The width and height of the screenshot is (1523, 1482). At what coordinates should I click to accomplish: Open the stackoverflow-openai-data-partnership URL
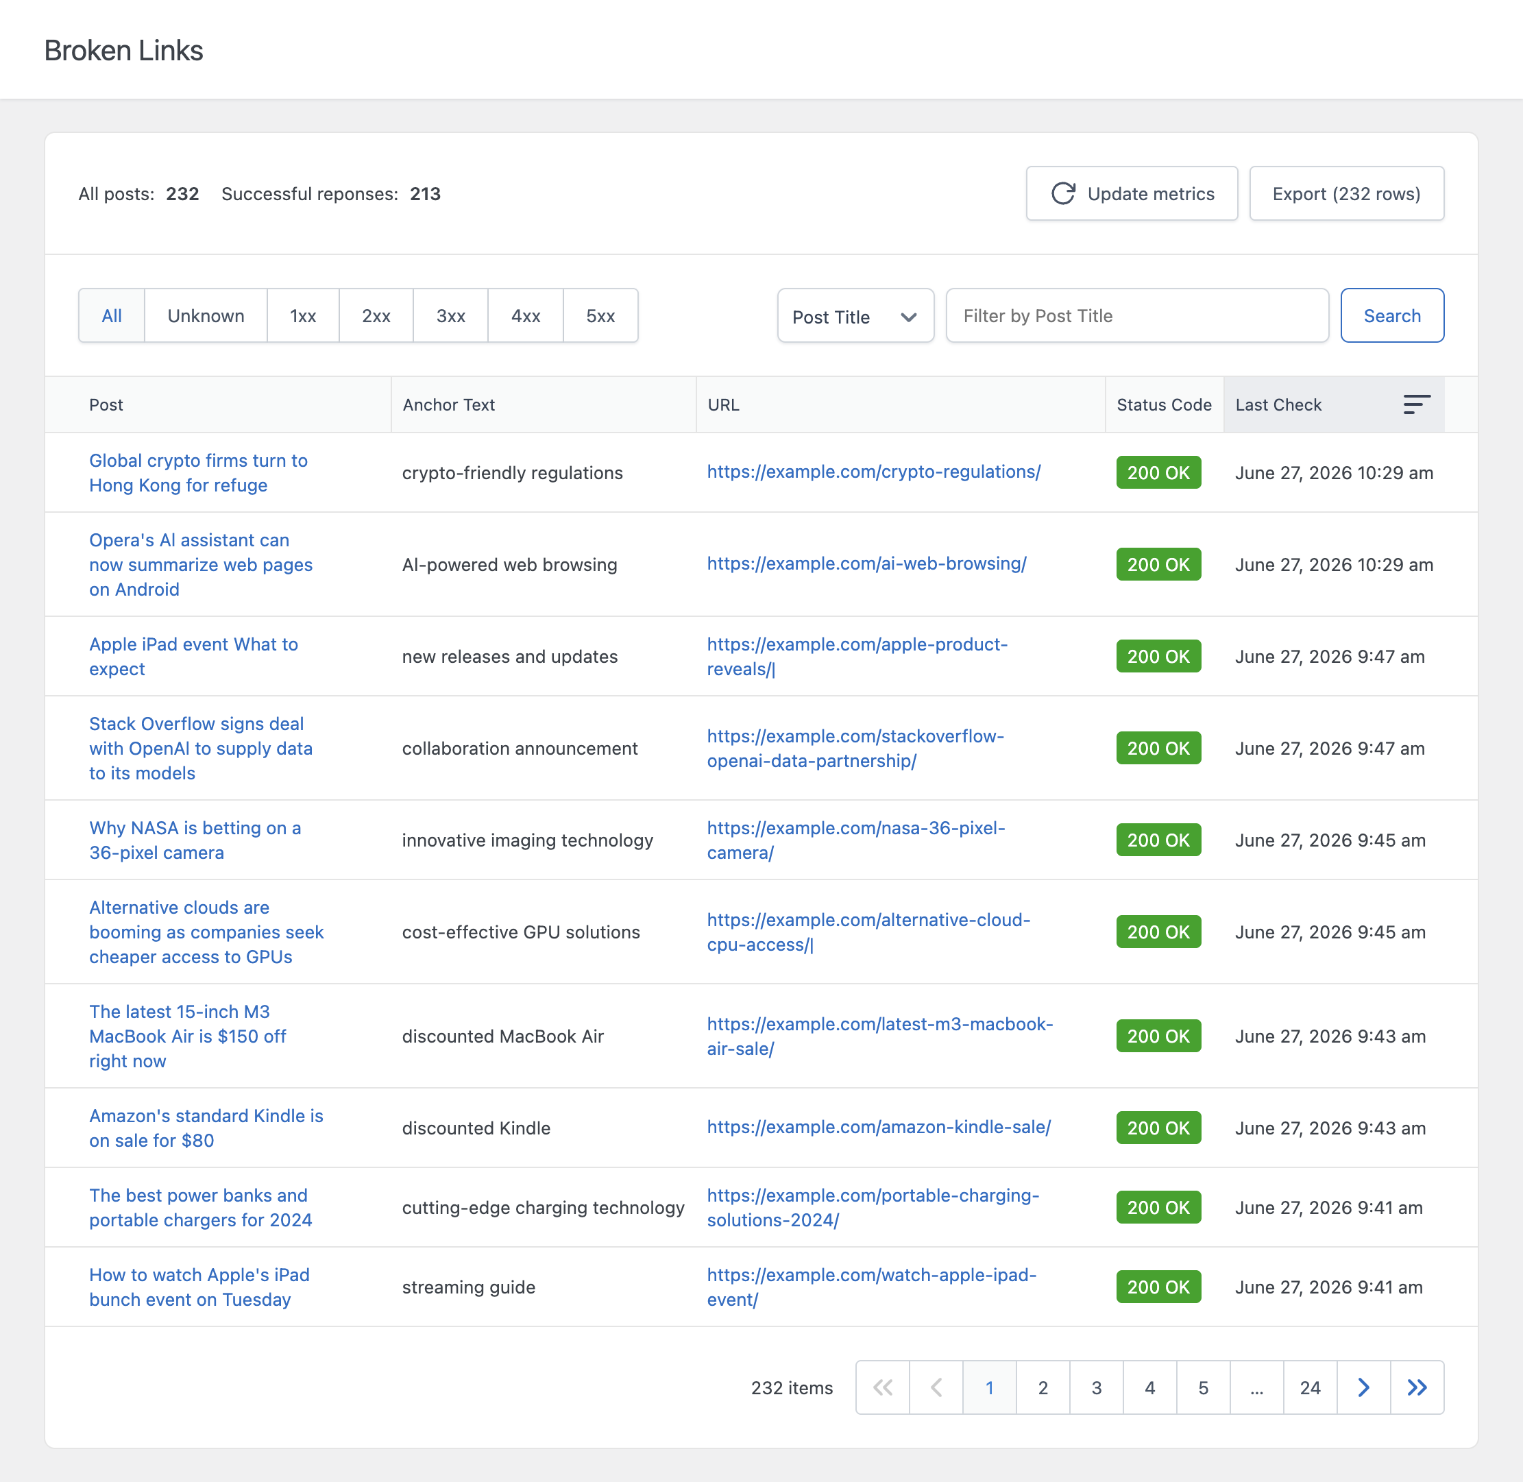[x=855, y=748]
